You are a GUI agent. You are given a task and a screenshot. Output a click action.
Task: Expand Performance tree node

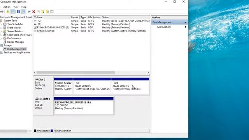(x=1, y=38)
